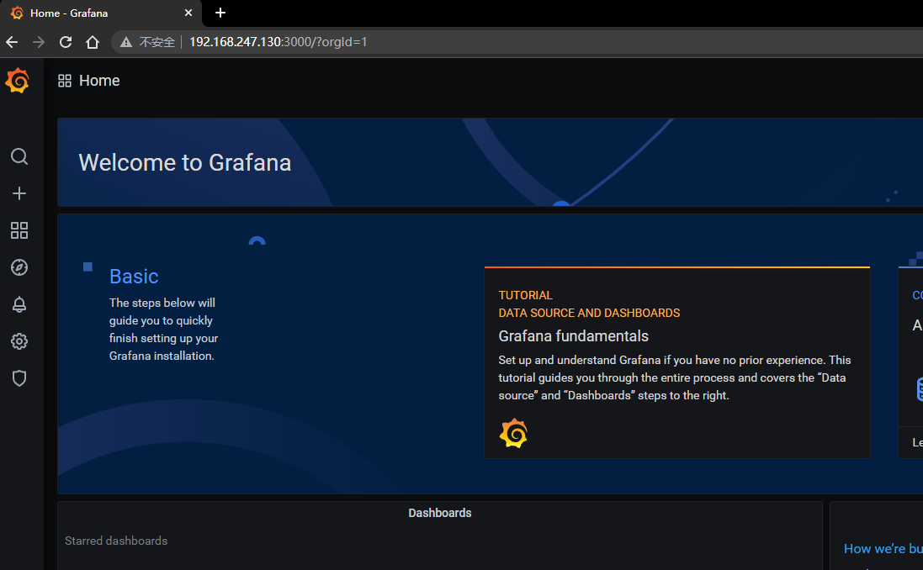Open the Explore compass icon
Viewport: 923px width, 570px height.
[x=19, y=267]
